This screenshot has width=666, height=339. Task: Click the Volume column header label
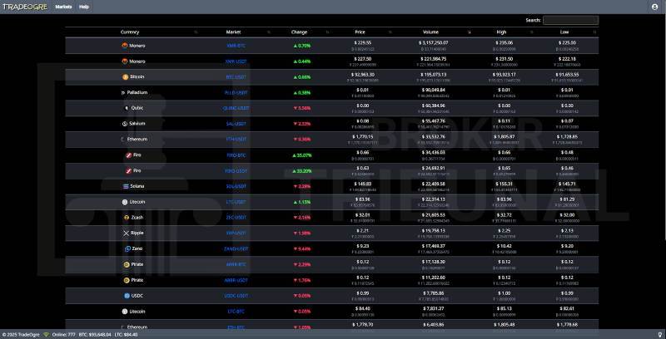[430, 32]
